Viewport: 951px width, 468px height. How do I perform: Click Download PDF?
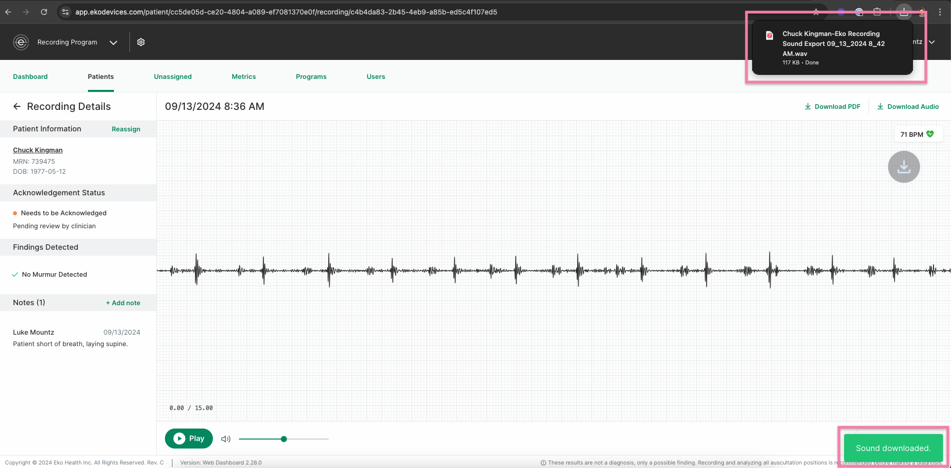833,106
